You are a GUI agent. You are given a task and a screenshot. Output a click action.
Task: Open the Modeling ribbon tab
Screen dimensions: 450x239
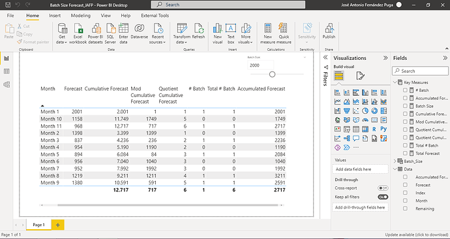[x=81, y=16]
